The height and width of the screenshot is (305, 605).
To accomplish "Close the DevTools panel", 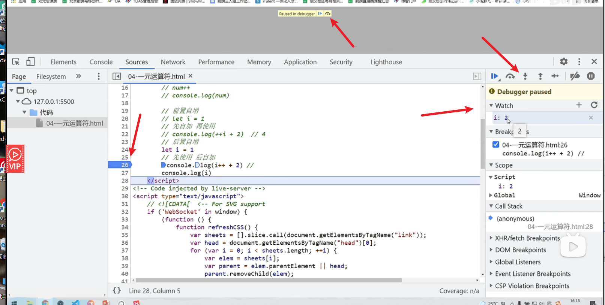I will coord(594,61).
